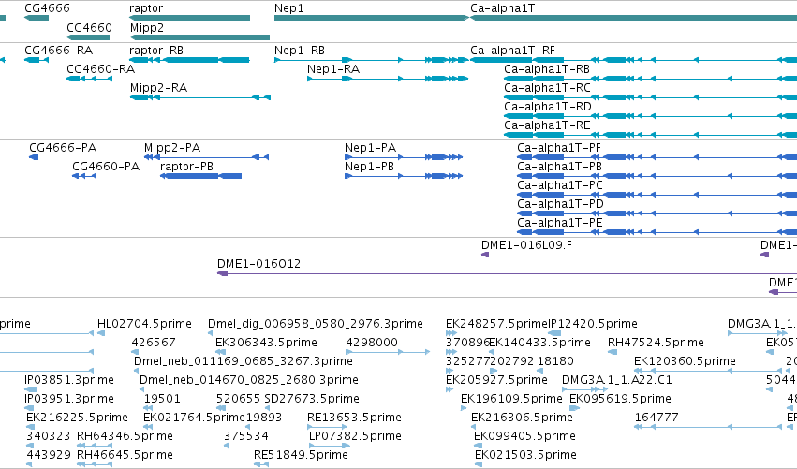Select feature DMG3A.1_1.A22.C1

[584, 389]
